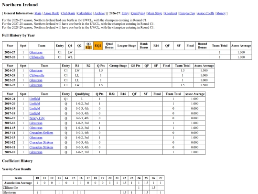This screenshot has width=258, height=194.
Task: Select the 2026-27 year cell
Action: coord(10,53)
